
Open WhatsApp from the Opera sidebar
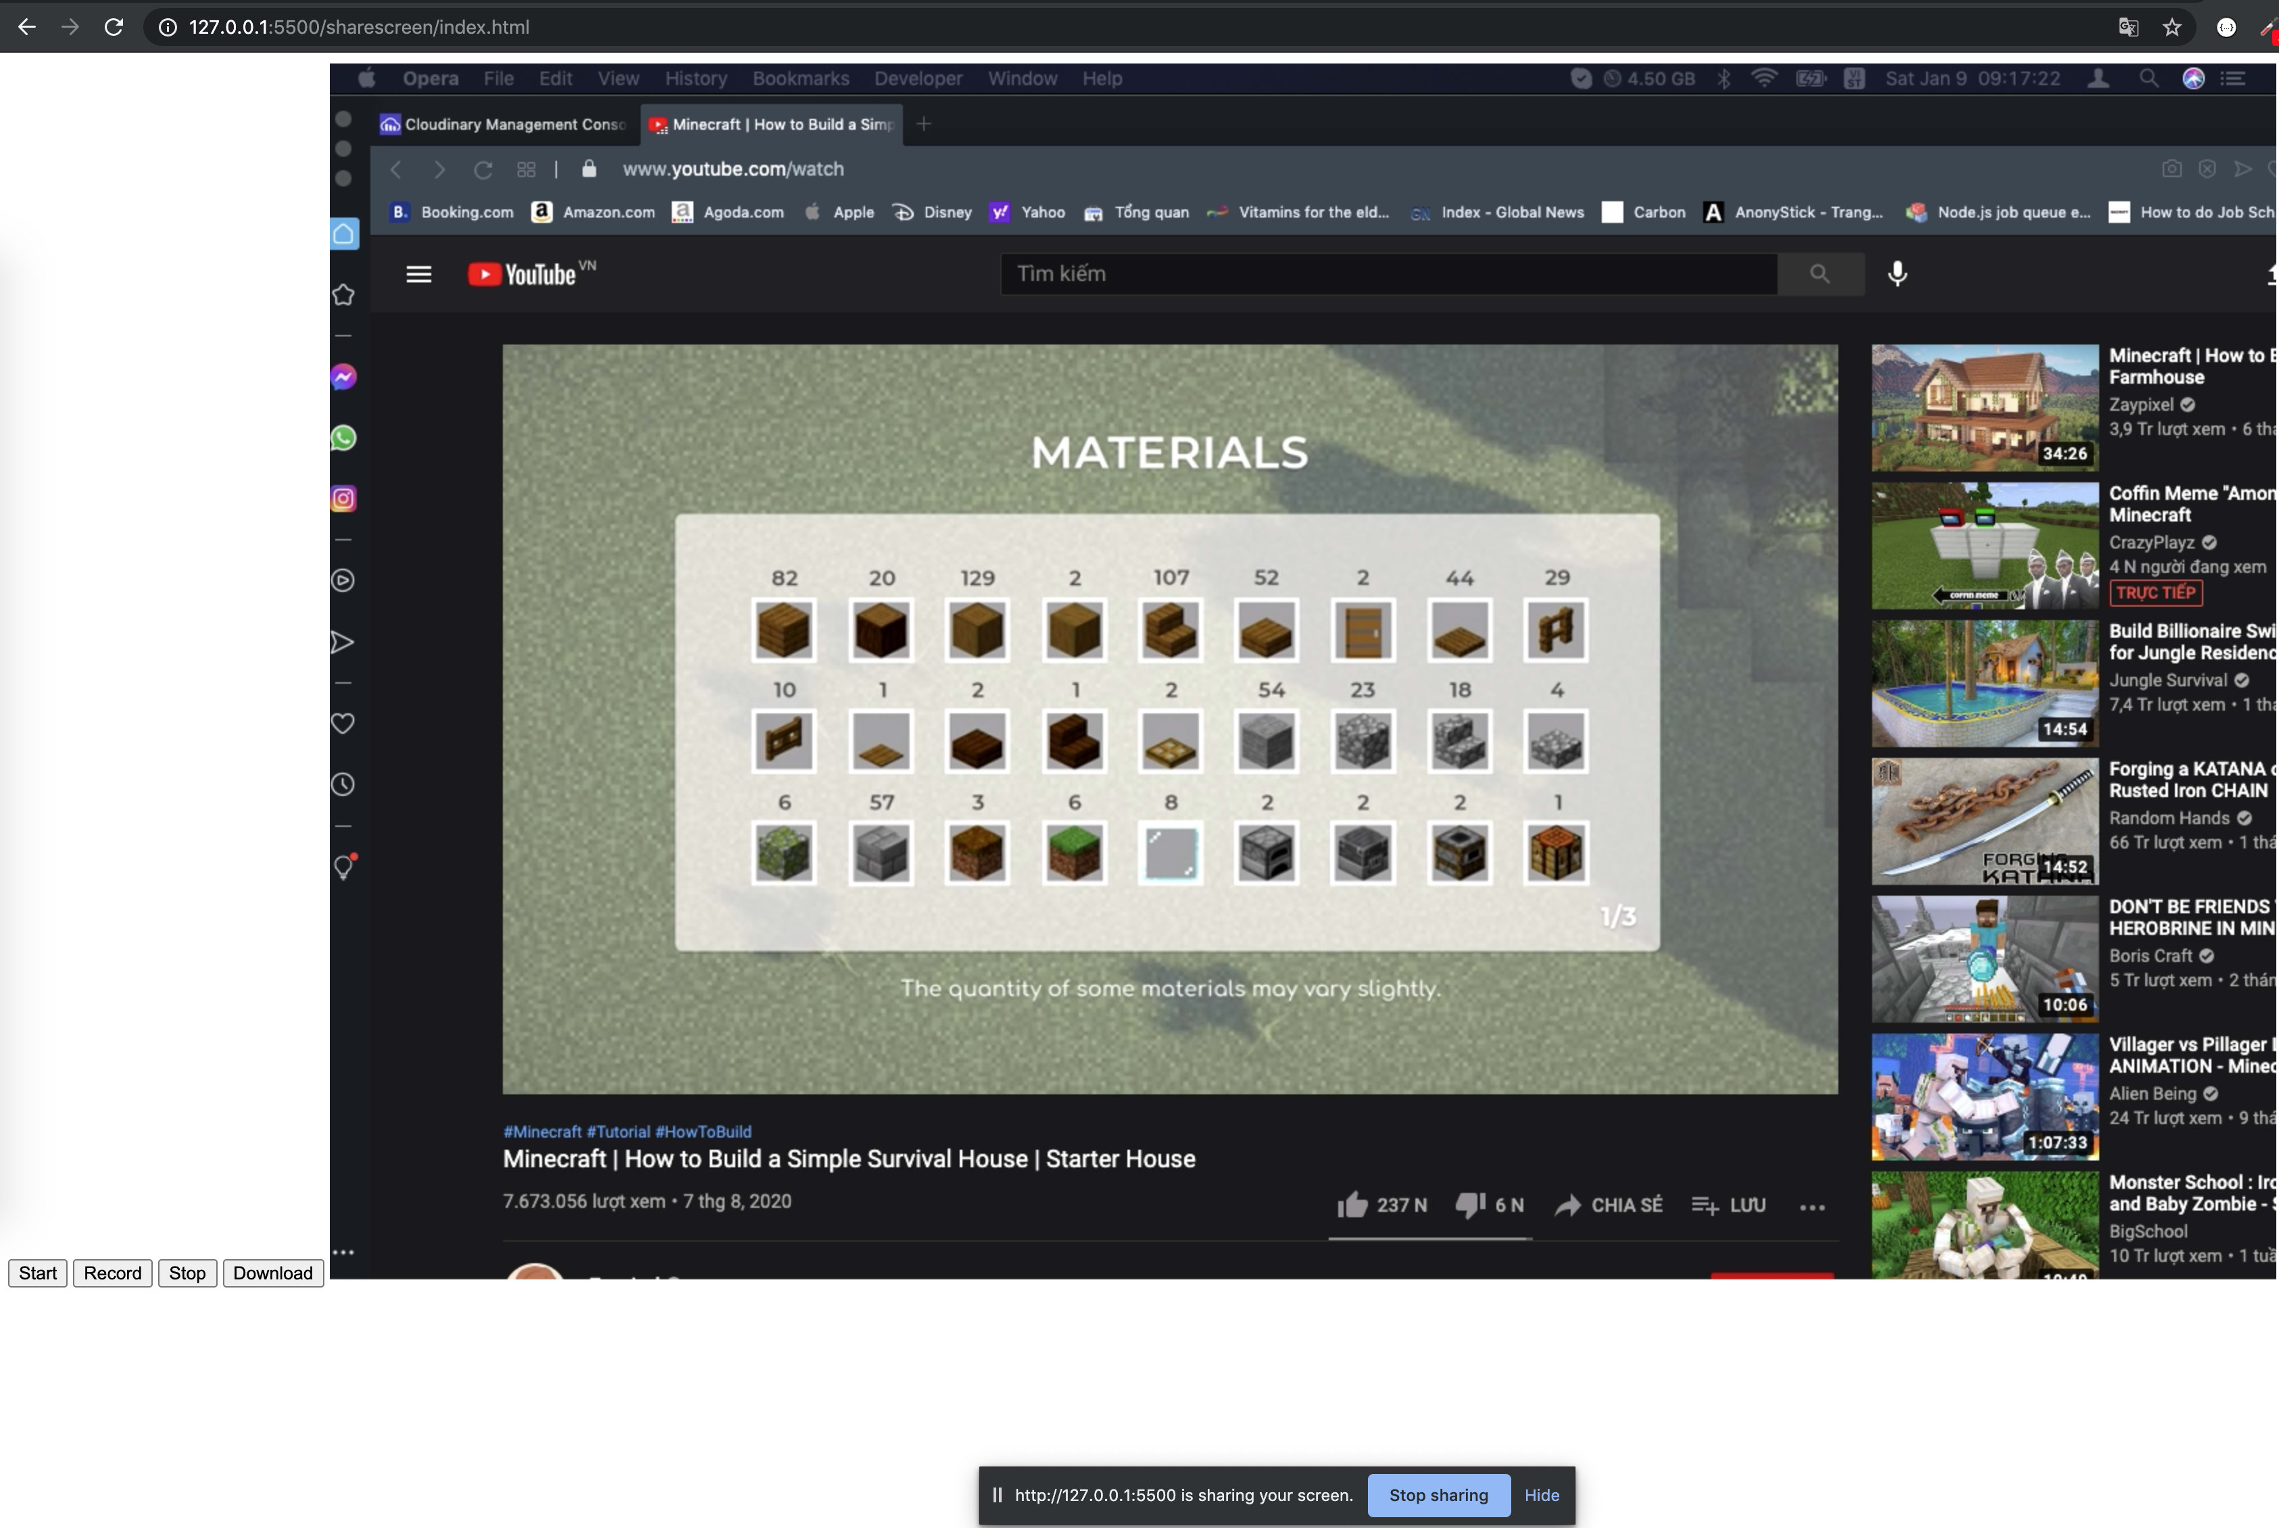tap(343, 438)
